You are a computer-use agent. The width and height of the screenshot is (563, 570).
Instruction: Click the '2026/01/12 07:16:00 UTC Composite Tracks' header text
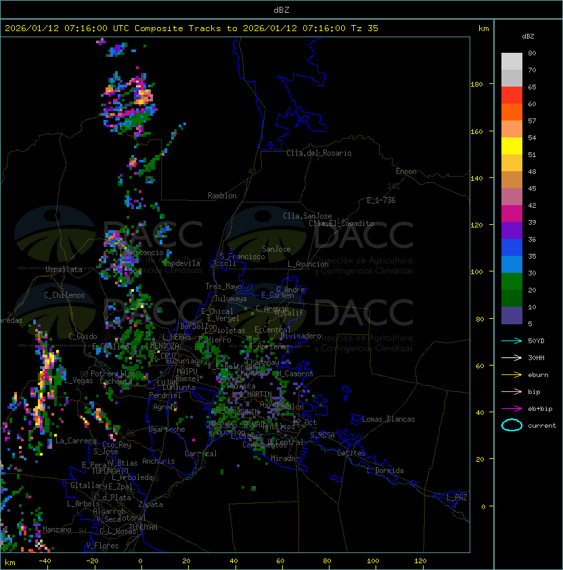113,28
